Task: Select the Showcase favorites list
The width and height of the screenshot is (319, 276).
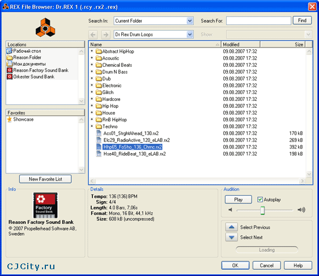Action: [x=23, y=119]
